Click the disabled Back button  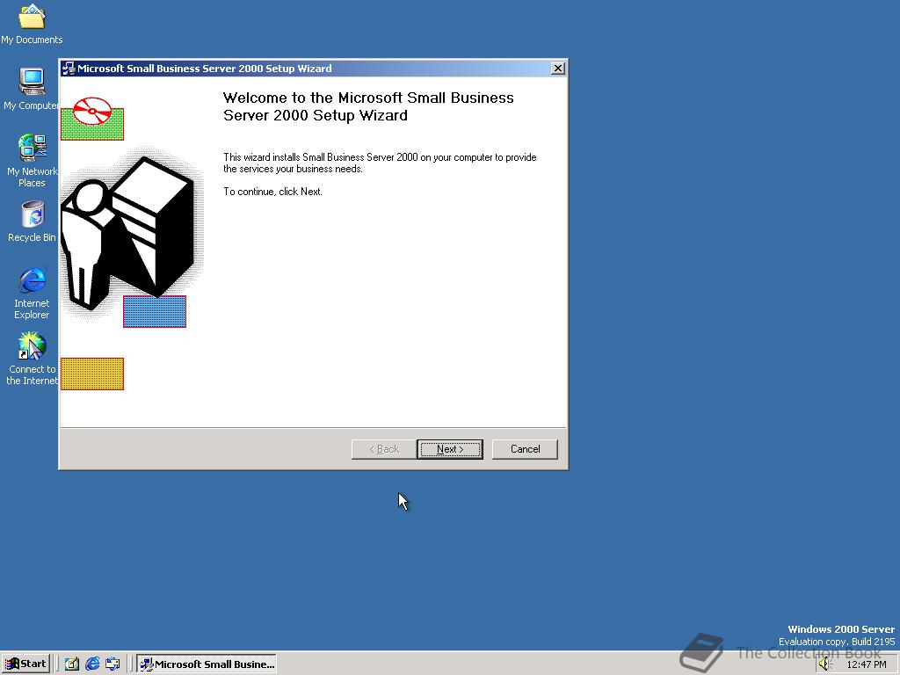pyautogui.click(x=384, y=449)
